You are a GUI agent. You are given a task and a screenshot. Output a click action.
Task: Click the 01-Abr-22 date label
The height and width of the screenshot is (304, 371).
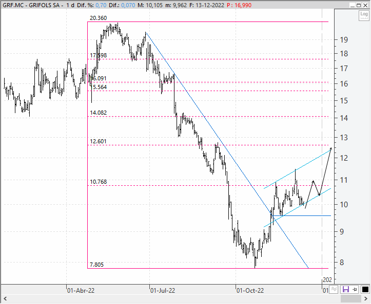click(x=81, y=291)
